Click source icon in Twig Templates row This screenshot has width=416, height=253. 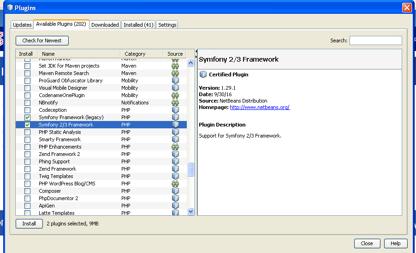tap(175, 176)
